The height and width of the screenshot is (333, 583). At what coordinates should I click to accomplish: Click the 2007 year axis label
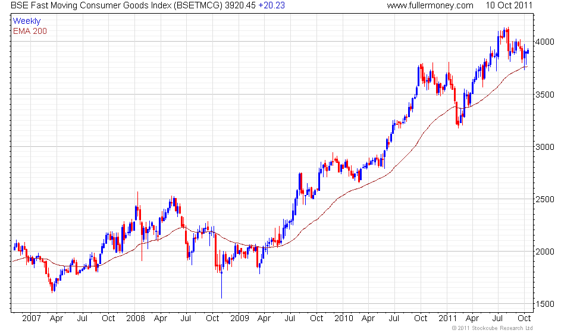click(31, 319)
